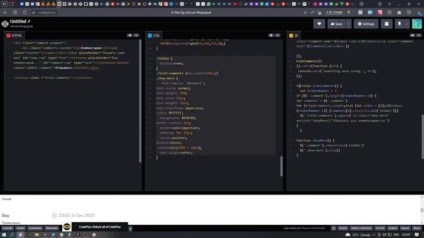Expand the HTML editor dropdown chevron
This screenshot has width=424, height=238.
pyautogui.click(x=136, y=35)
